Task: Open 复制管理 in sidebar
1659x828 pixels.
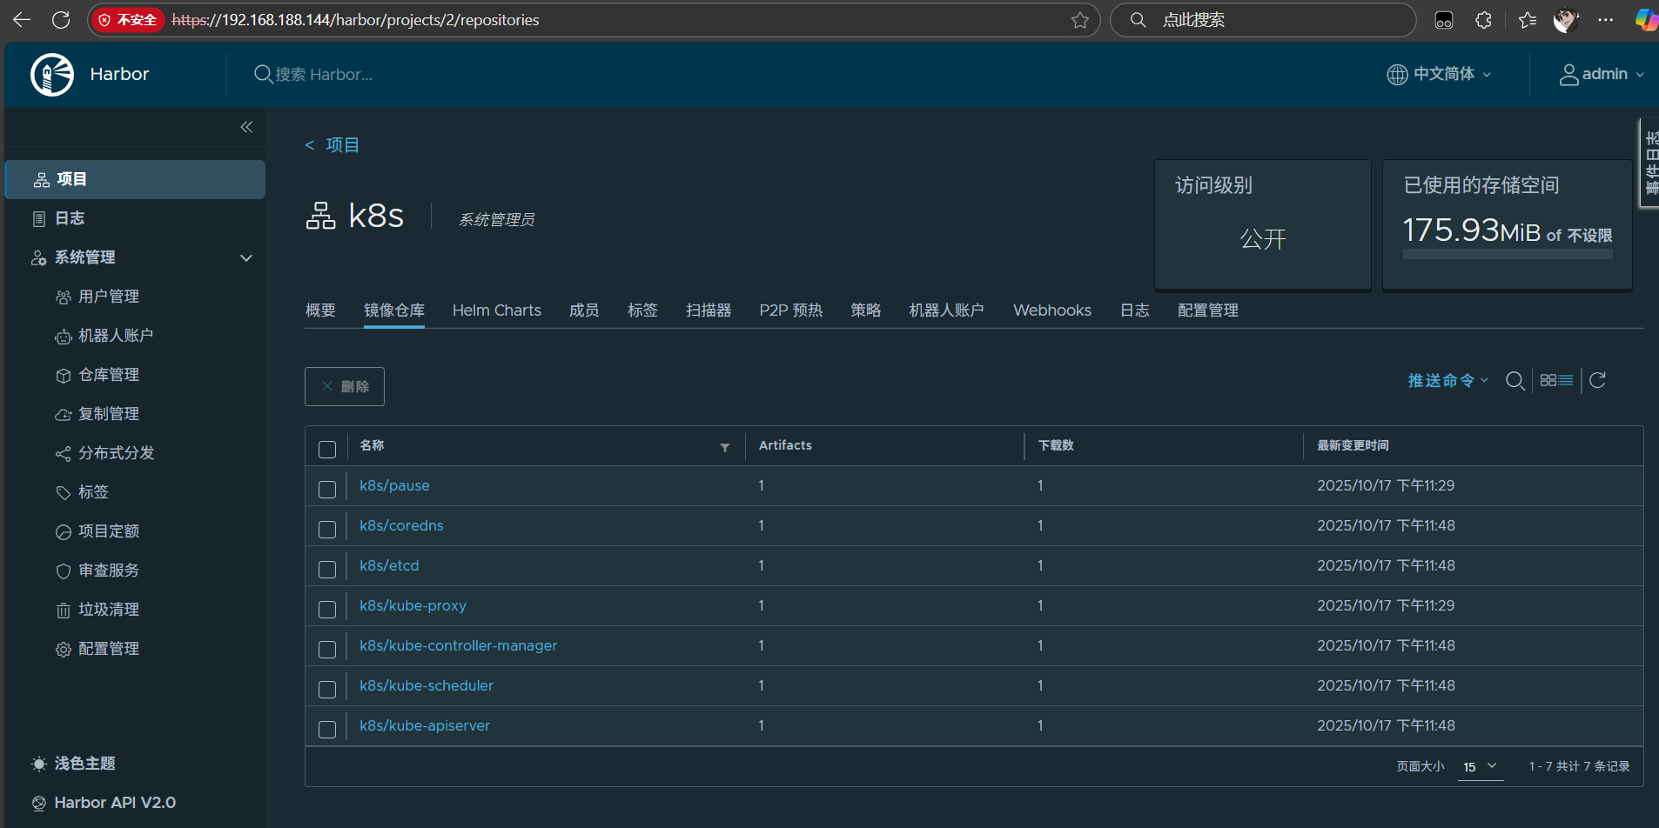Action: [x=109, y=414]
